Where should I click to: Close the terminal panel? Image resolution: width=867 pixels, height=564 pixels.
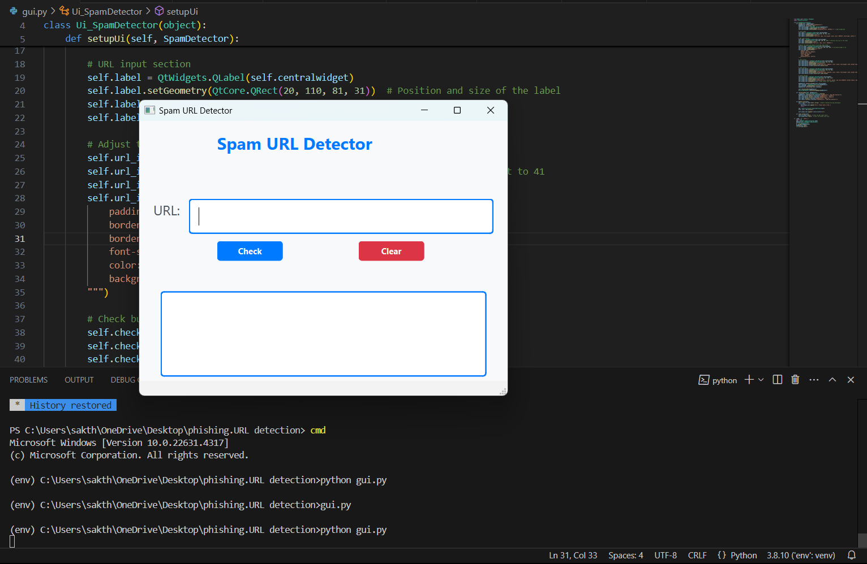pos(851,380)
